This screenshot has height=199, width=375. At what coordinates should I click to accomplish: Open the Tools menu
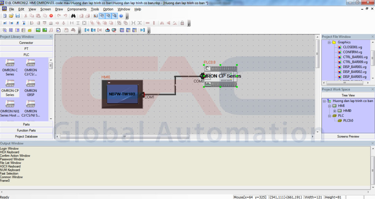pyautogui.click(x=95, y=9)
